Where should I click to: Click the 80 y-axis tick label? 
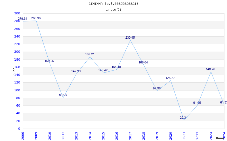pyautogui.click(x=18, y=98)
